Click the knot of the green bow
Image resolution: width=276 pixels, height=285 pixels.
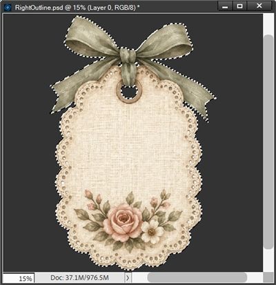click(x=128, y=55)
